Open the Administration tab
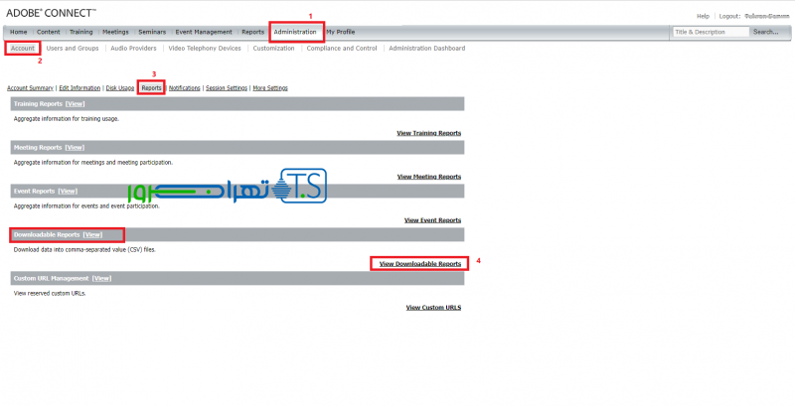Viewport: 795px width, 406px height. click(x=296, y=32)
